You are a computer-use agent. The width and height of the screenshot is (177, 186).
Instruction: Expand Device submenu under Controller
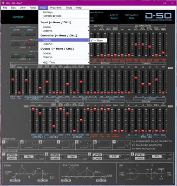[x=64, y=40]
